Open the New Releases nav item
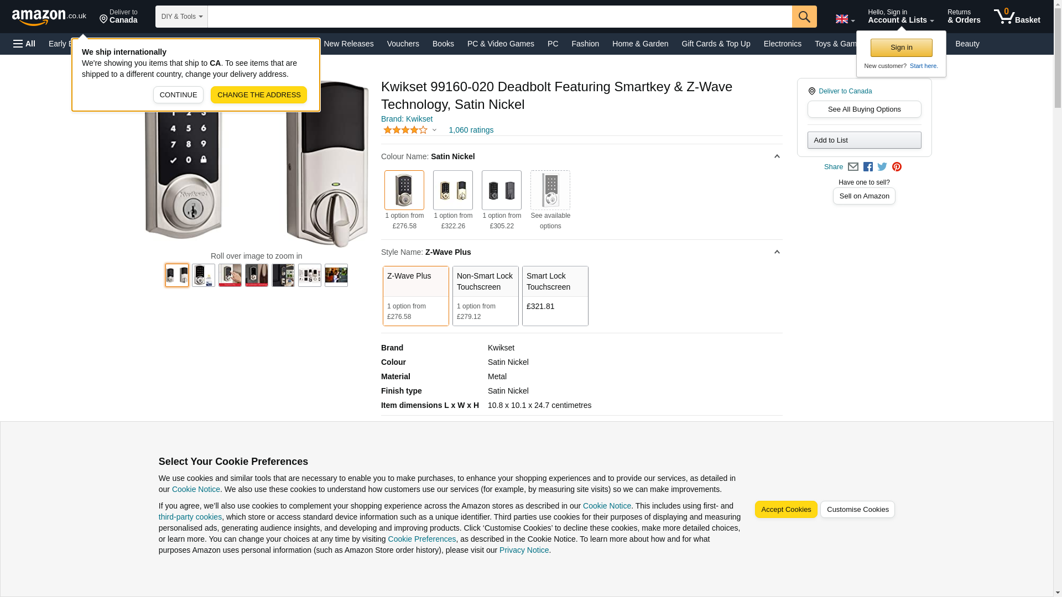The width and height of the screenshot is (1062, 597). (348, 44)
